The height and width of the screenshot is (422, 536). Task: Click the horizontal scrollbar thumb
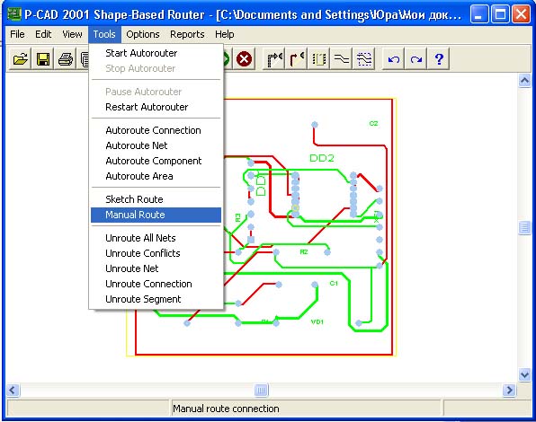click(261, 390)
